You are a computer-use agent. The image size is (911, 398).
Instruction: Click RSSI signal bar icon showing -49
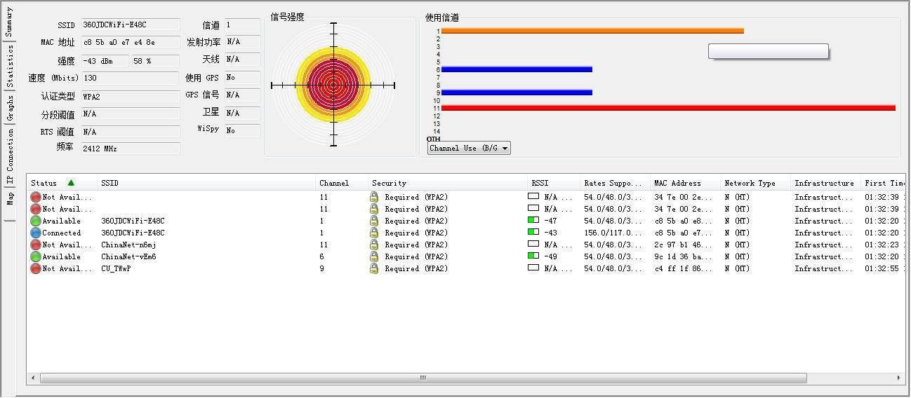533,256
